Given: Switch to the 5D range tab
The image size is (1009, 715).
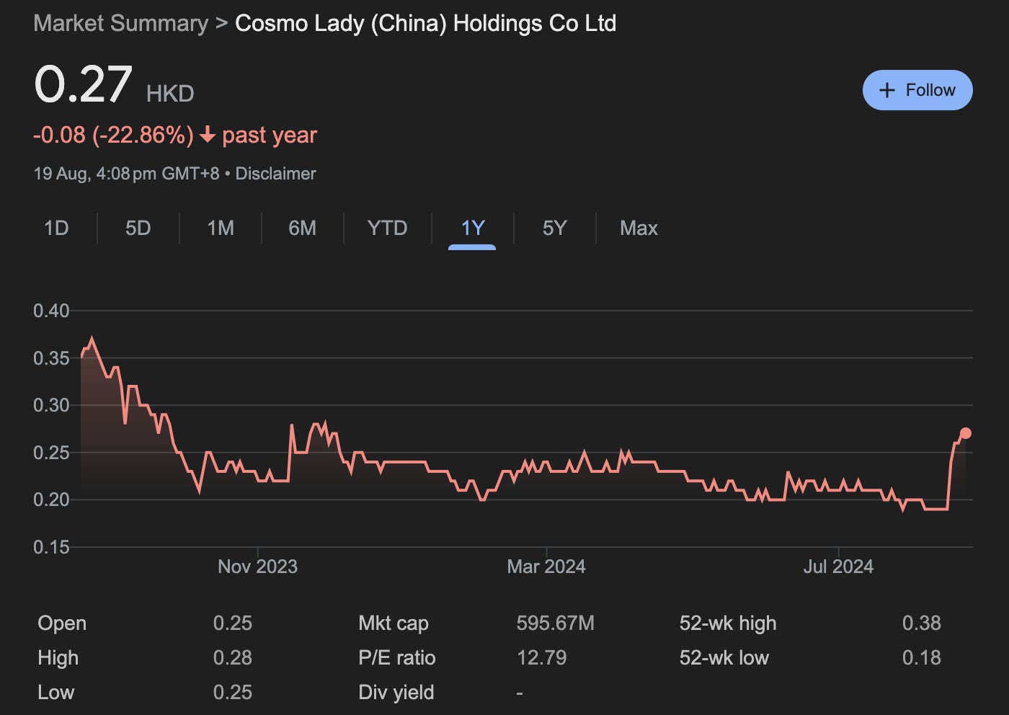Looking at the screenshot, I should tap(138, 228).
